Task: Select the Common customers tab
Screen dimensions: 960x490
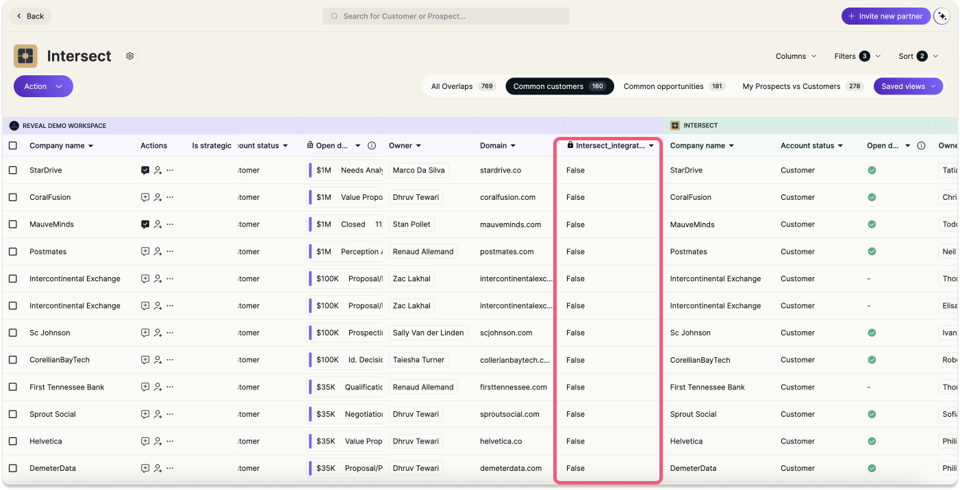Action: (x=559, y=86)
